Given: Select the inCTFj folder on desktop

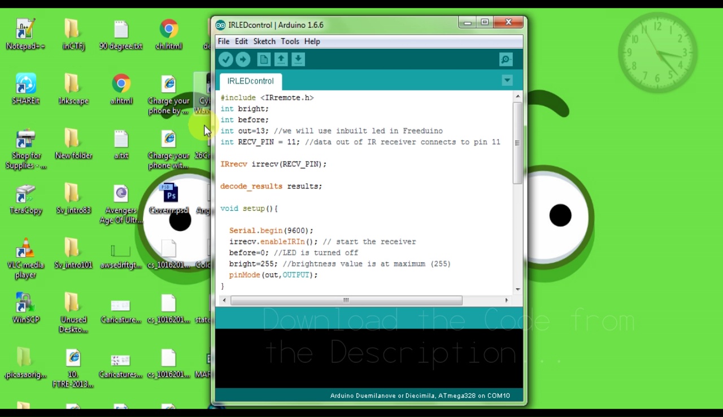Looking at the screenshot, I should pyautogui.click(x=73, y=34).
